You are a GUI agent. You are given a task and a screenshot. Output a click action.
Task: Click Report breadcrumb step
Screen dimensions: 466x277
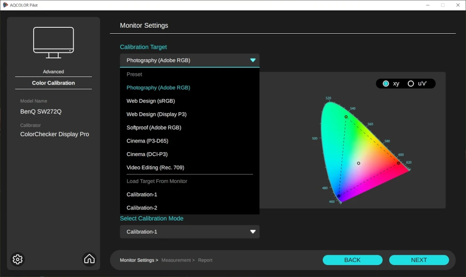(205, 260)
